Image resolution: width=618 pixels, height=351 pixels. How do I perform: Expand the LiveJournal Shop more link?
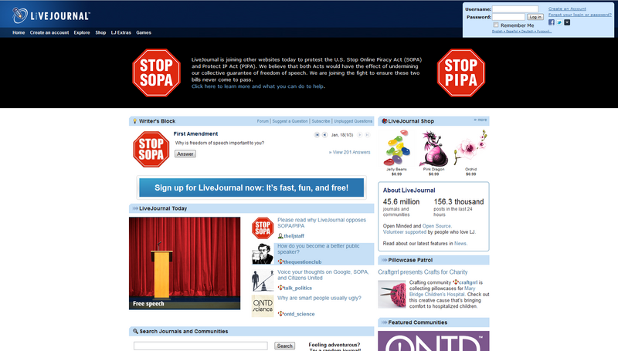point(480,120)
